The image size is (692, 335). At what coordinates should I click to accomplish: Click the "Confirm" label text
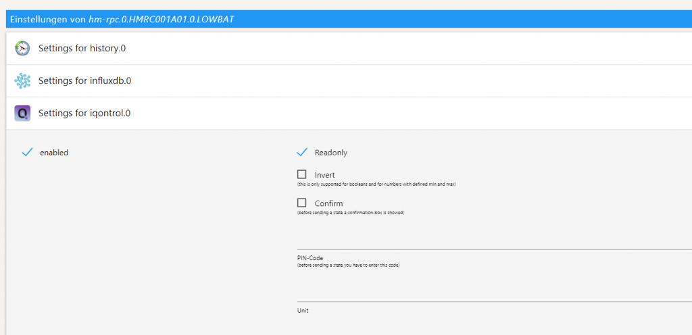(x=328, y=203)
